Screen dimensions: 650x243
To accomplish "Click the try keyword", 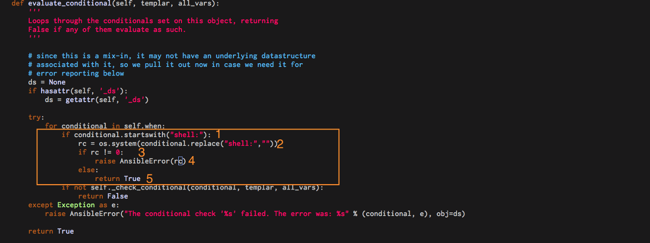I will pyautogui.click(x=36, y=117).
